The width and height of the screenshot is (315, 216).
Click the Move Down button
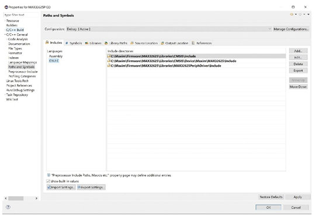pos(298,87)
